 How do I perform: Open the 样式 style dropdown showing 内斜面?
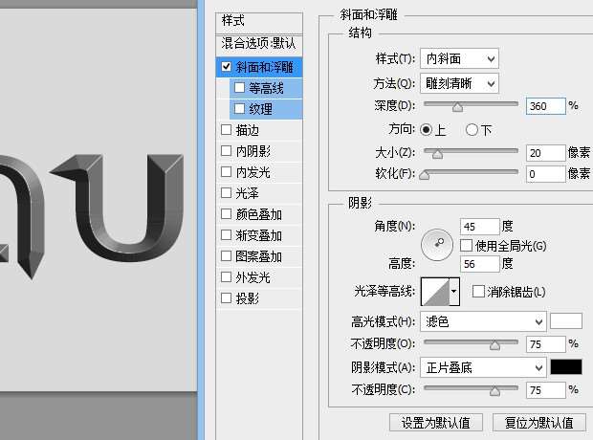pos(459,59)
